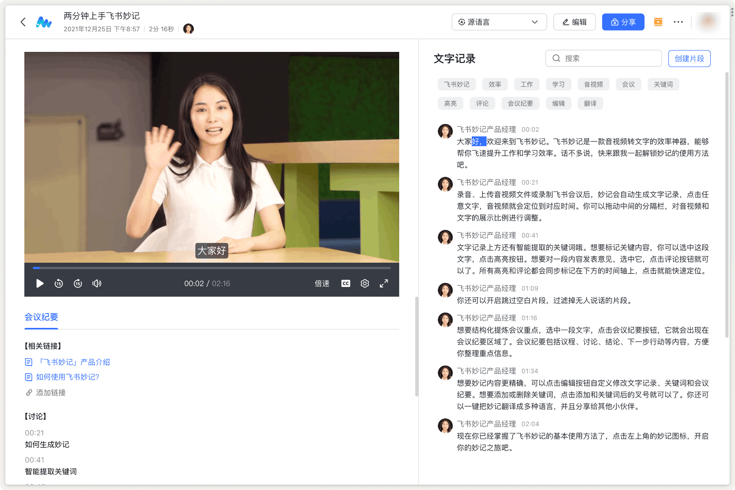Click the 创建片段 button
This screenshot has height=490, width=735.
[689, 58]
